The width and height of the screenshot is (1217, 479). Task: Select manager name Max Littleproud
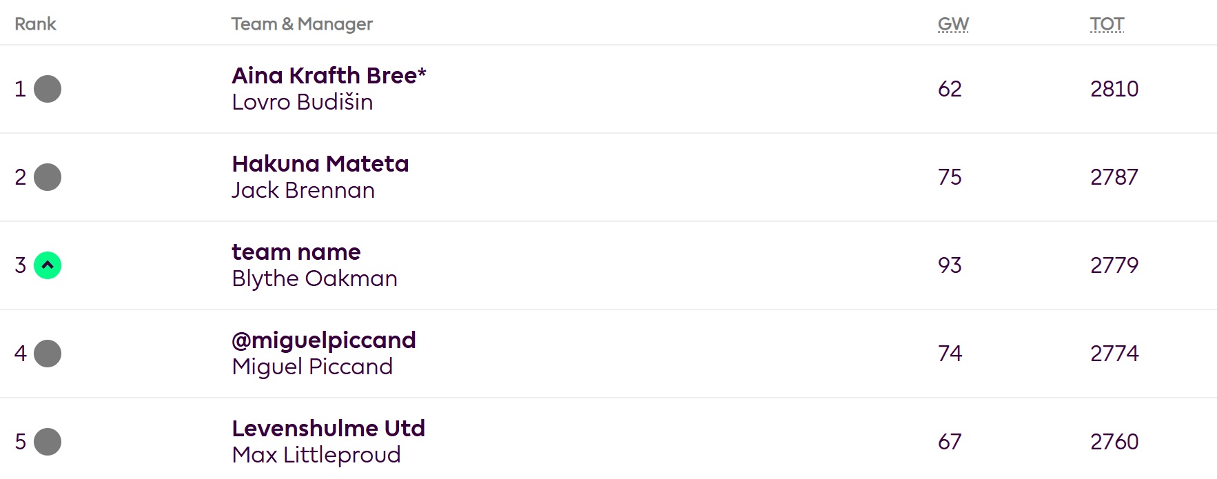click(316, 454)
